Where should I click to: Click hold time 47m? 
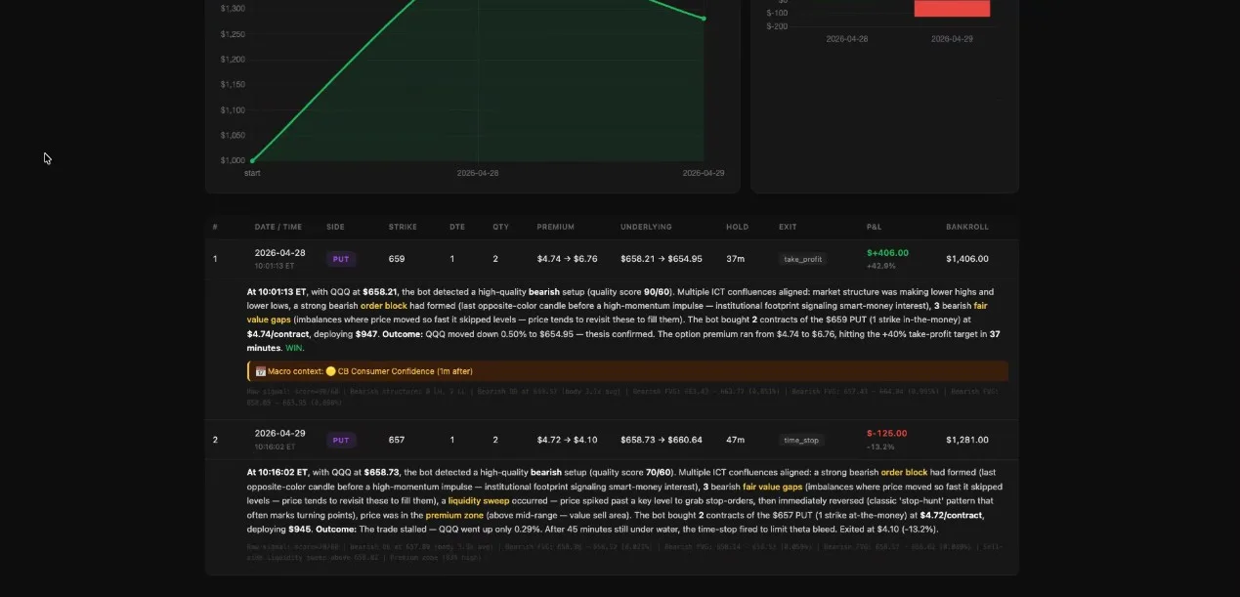(736, 440)
